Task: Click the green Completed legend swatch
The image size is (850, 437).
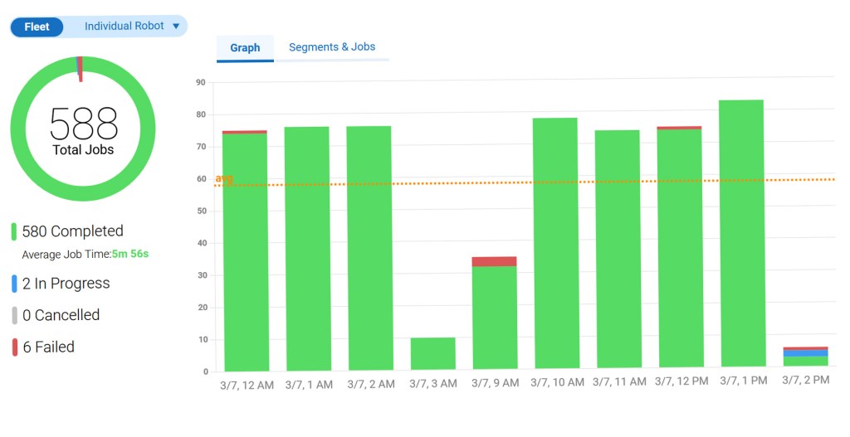Action: pos(14,231)
